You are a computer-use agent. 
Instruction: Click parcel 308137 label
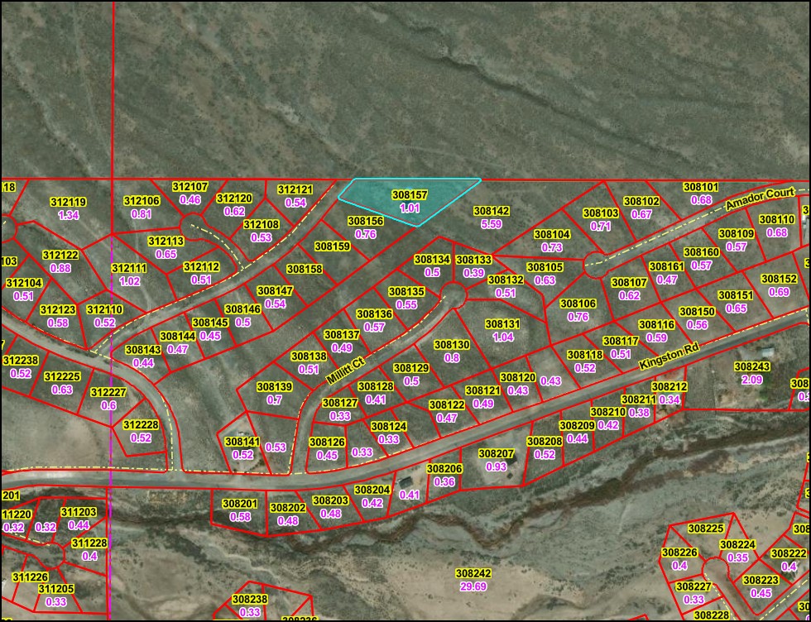[x=342, y=334]
